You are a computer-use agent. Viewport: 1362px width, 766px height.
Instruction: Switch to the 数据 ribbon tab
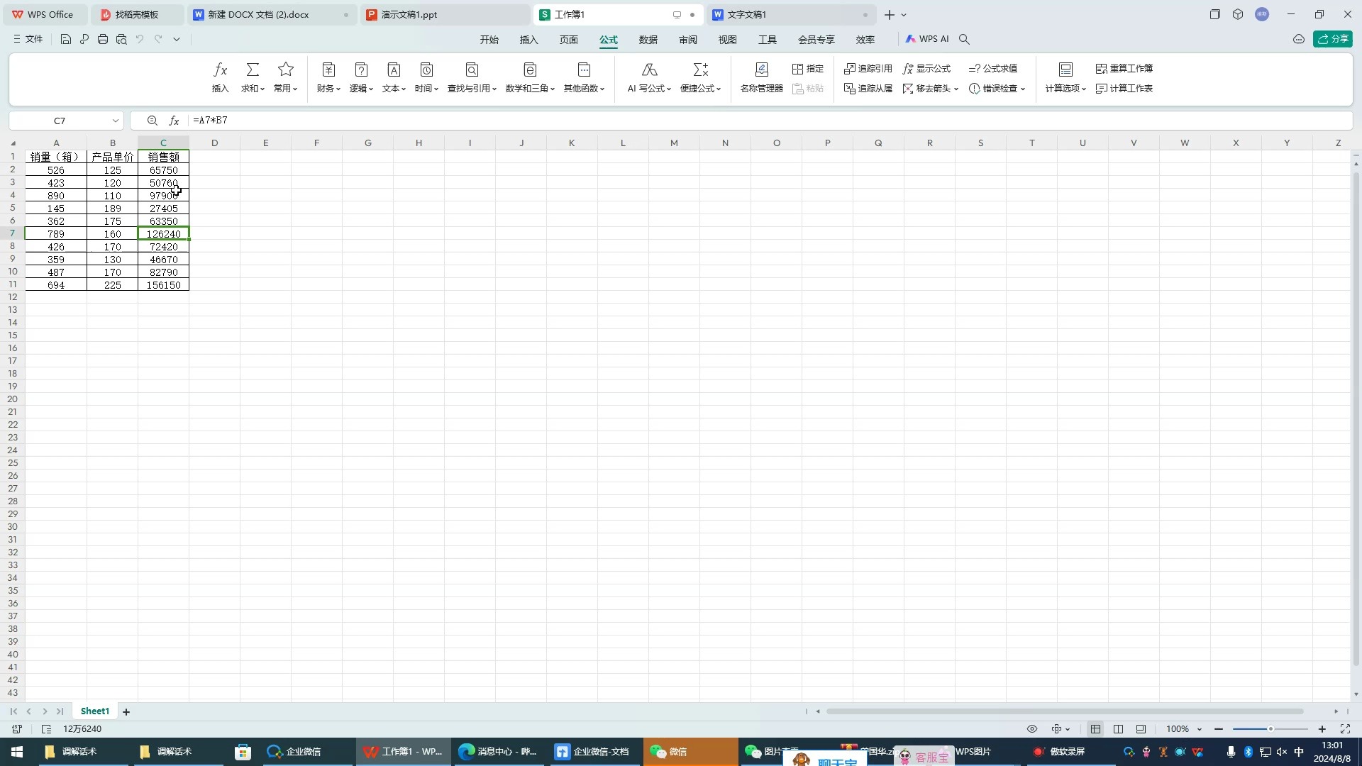pos(648,40)
